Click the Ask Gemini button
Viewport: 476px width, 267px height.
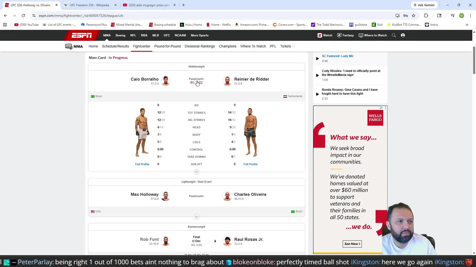click(x=424, y=5)
